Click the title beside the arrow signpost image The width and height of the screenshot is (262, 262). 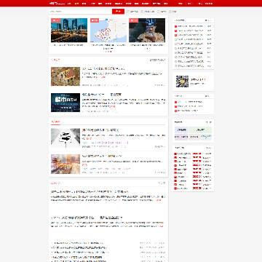(100, 130)
